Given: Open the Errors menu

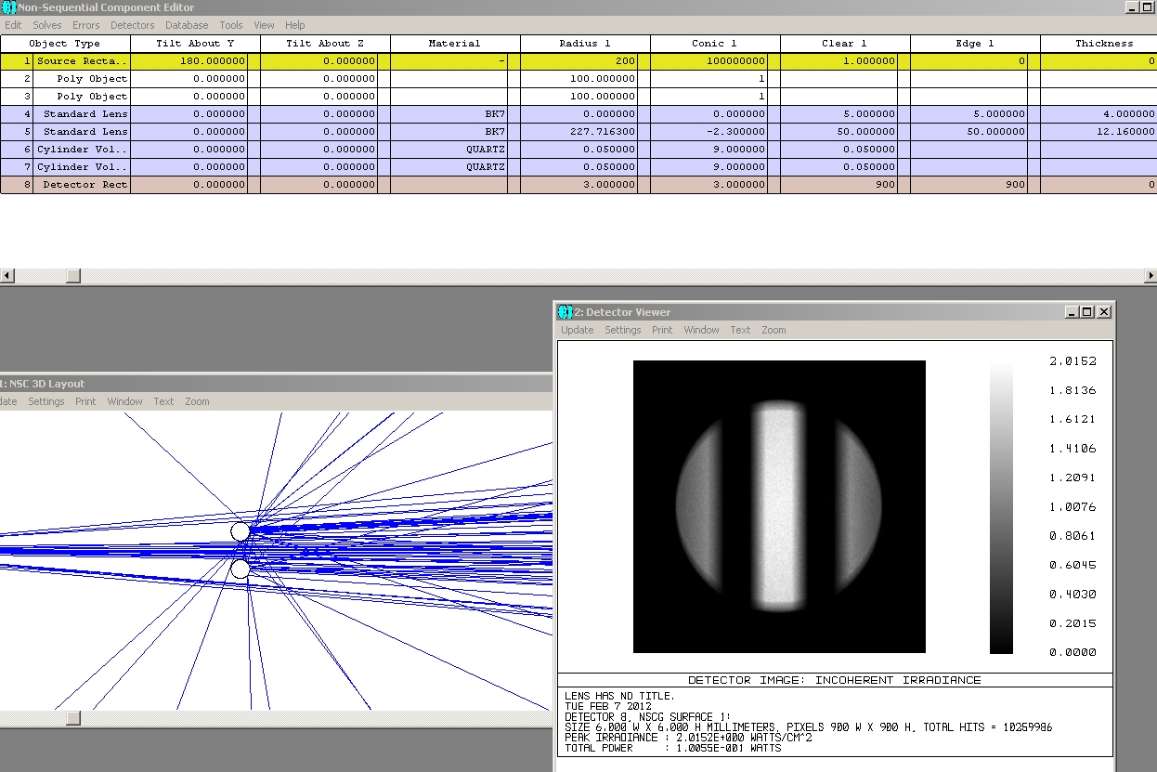Looking at the screenshot, I should pos(86,25).
